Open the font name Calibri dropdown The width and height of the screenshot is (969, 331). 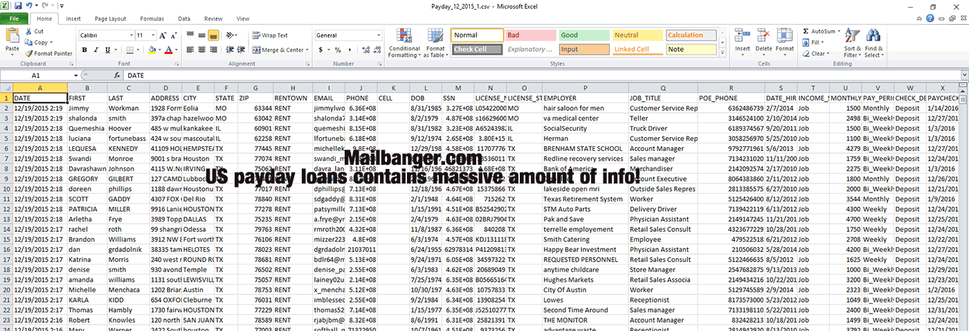[131, 35]
